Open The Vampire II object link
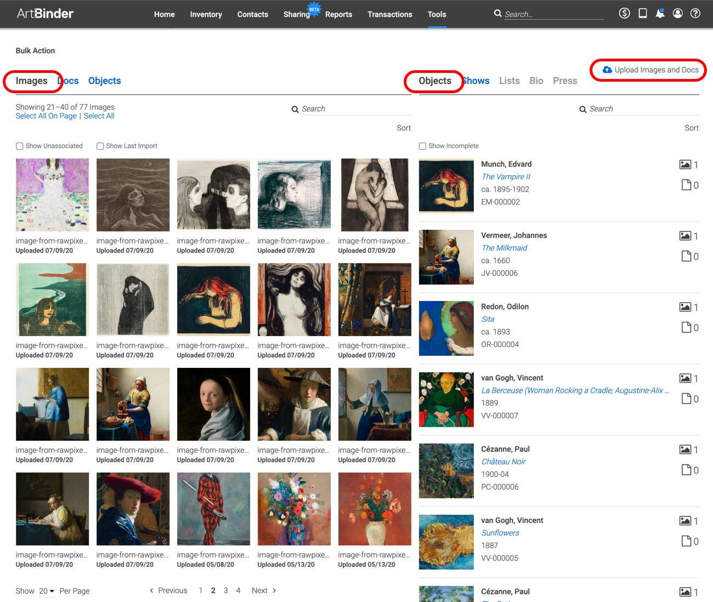Image resolution: width=713 pixels, height=602 pixels. click(x=506, y=177)
